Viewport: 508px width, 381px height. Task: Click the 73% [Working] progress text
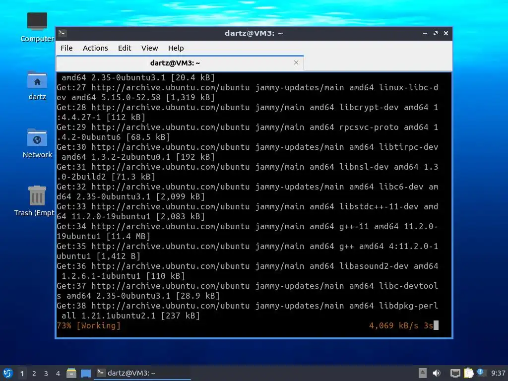pos(88,325)
